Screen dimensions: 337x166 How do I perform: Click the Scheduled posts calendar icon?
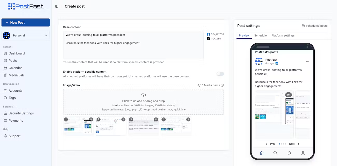pos(303,26)
